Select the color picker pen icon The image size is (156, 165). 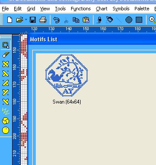pyautogui.click(x=100, y=20)
